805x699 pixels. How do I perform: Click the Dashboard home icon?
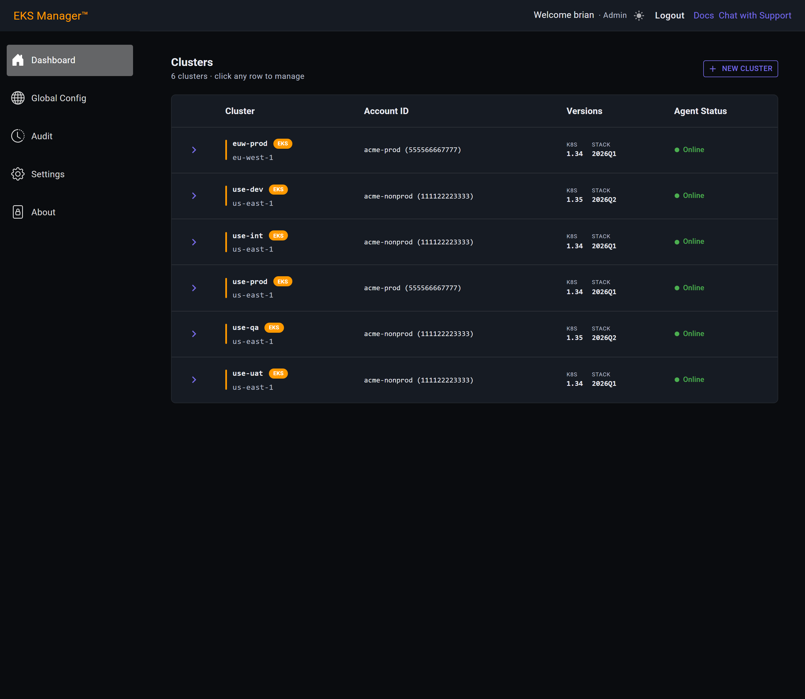click(18, 60)
